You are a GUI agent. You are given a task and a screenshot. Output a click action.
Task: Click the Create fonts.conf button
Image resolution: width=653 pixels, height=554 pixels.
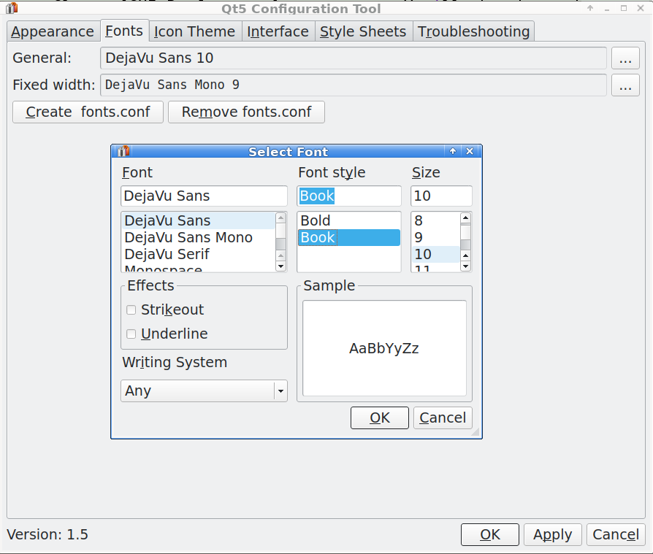(x=87, y=112)
